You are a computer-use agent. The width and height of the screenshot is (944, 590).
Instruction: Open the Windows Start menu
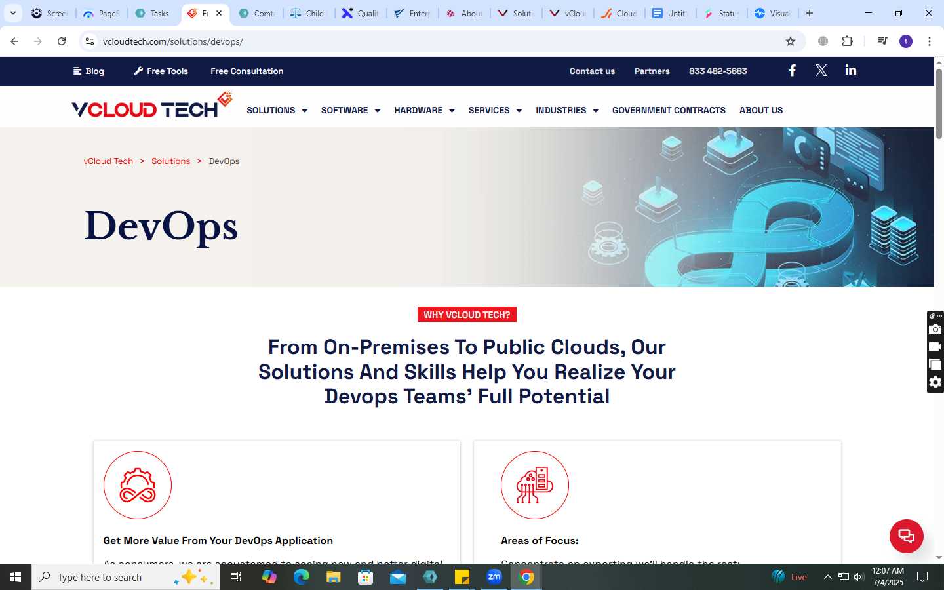(16, 577)
